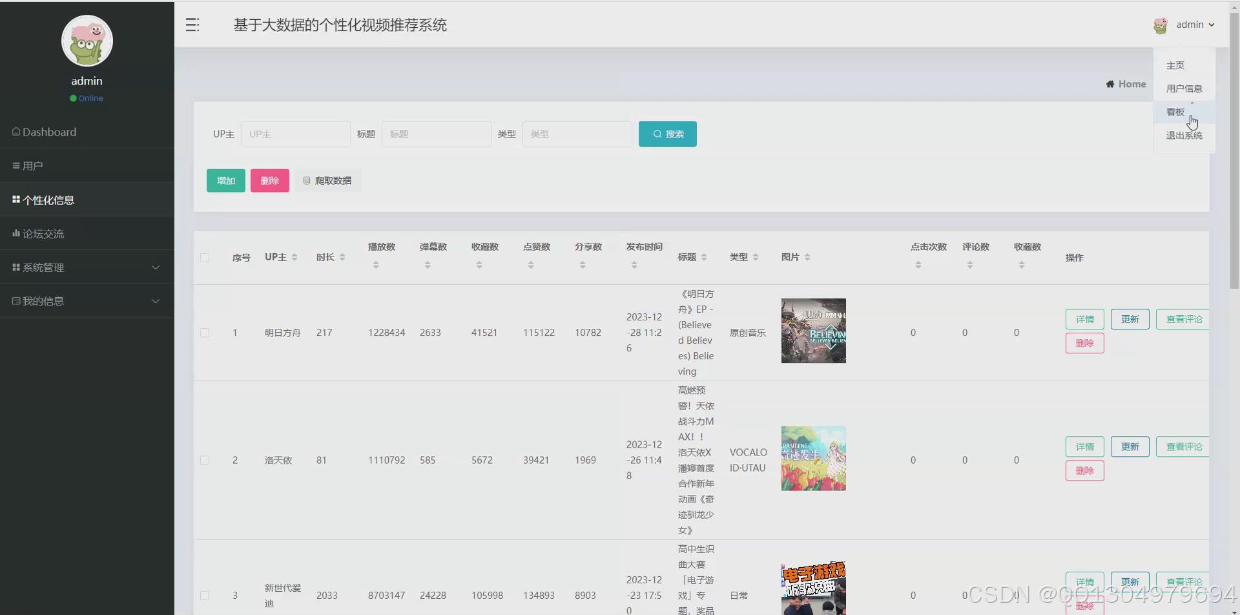Toggle the select-all header checkbox
Screen dimensions: 1240x615
click(x=205, y=257)
